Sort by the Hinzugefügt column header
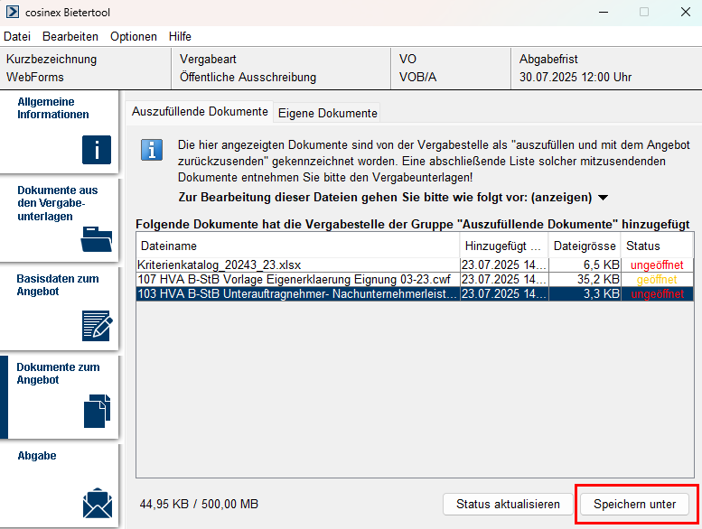 [504, 246]
